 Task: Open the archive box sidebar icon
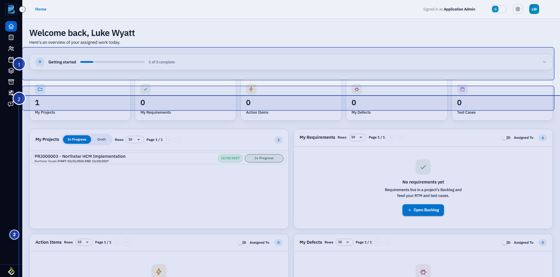coord(11,82)
